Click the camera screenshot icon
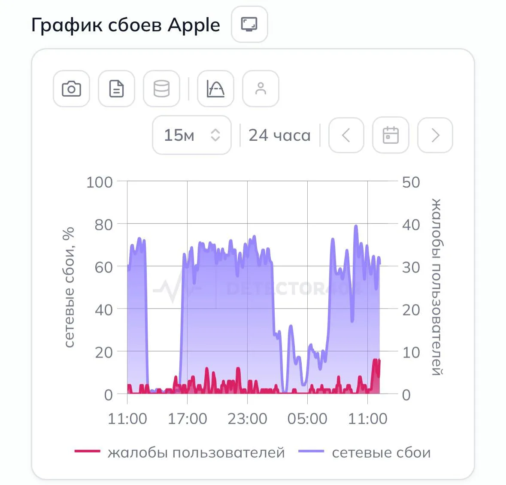 [71, 89]
